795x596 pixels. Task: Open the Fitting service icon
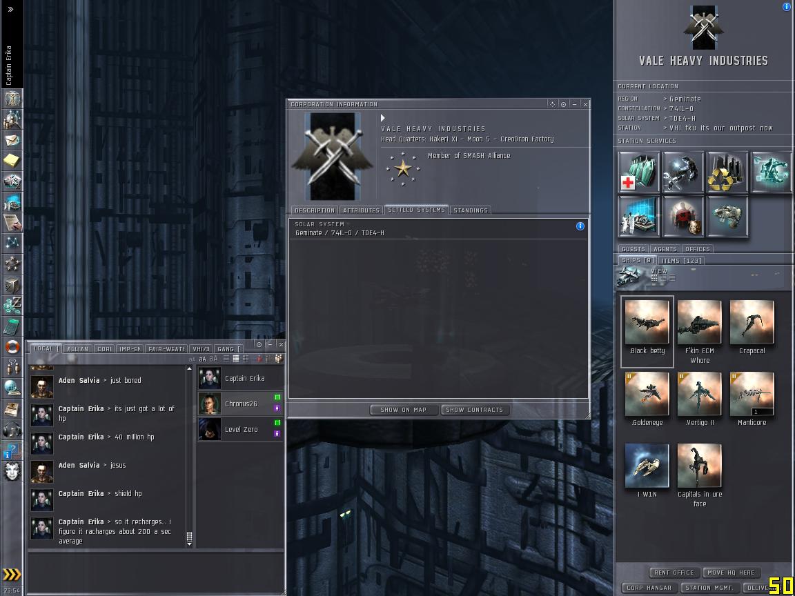click(x=772, y=172)
